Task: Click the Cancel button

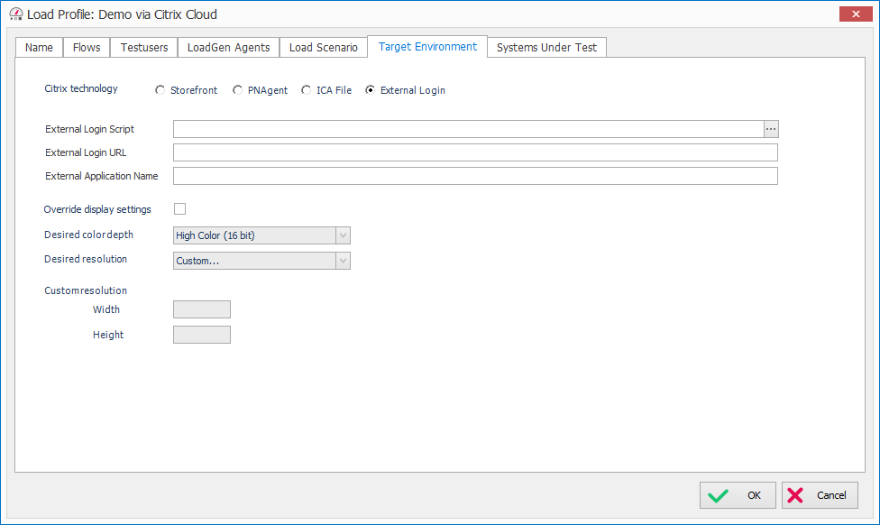Action: click(820, 495)
